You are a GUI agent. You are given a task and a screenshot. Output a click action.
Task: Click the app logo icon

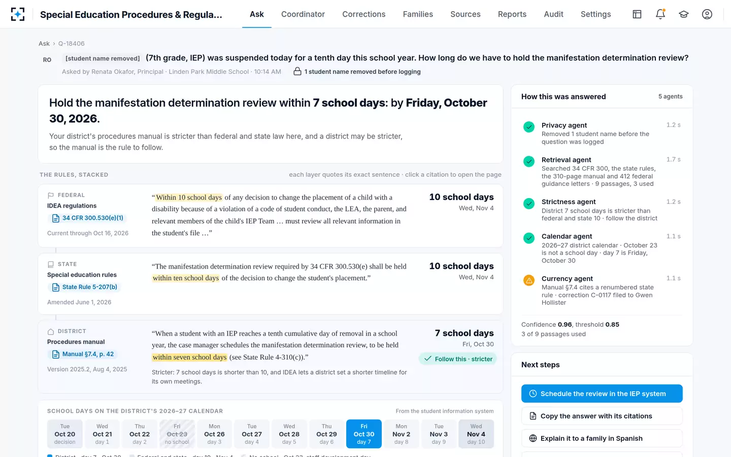pos(18,14)
